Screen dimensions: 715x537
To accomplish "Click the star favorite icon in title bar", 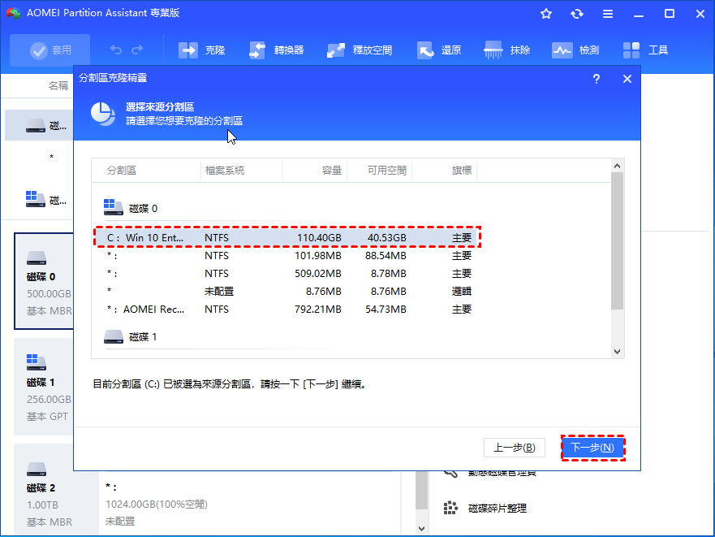I will point(546,14).
